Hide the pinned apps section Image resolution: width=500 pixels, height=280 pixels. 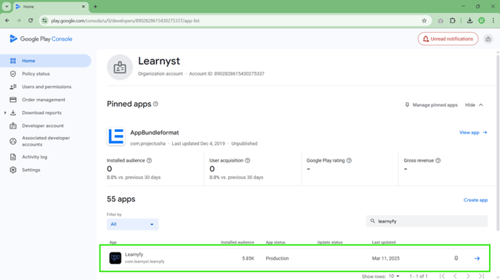pos(474,105)
